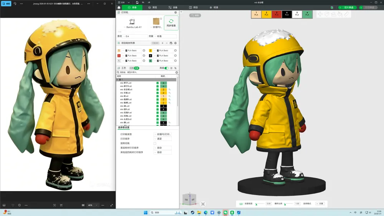Click the taskbar 搜索 search box
384x216 pixels.
[166, 213]
